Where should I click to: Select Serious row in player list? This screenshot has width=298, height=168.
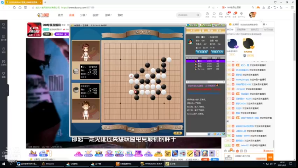(x=206, y=69)
